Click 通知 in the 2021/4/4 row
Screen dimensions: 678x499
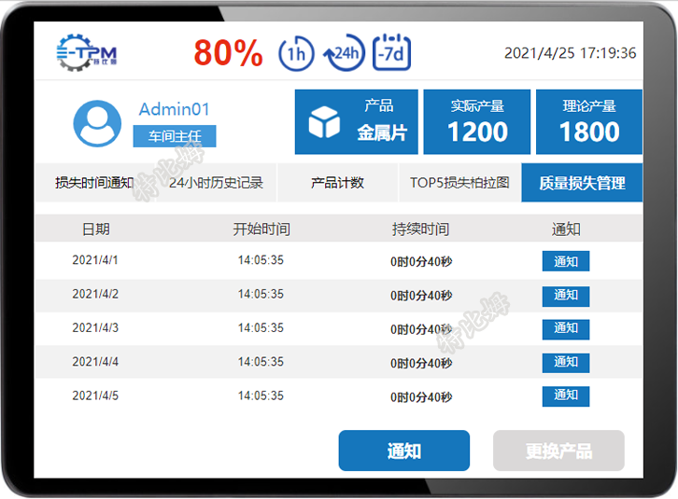(x=566, y=363)
